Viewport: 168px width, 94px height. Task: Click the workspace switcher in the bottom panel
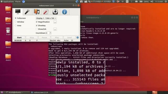155,92
